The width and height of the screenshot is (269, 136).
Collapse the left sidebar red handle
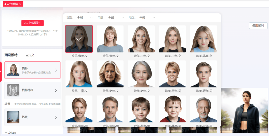[x=1, y=71]
